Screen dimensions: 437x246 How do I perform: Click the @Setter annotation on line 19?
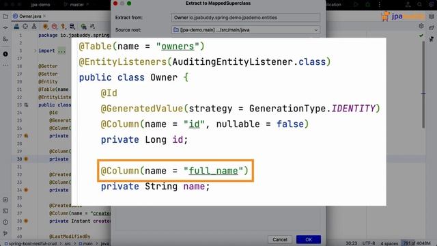(48, 74)
